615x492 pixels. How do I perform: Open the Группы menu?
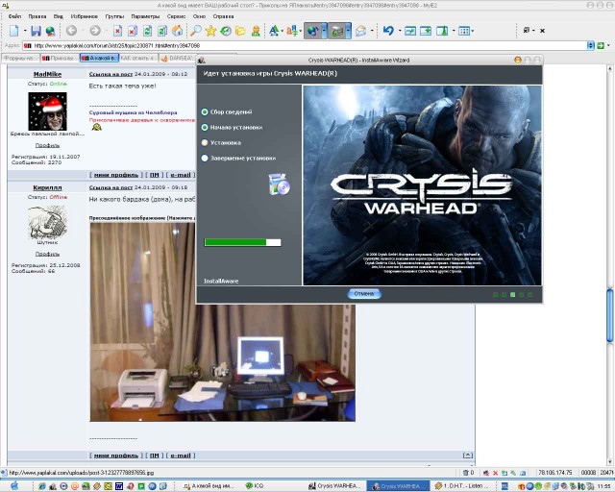pos(114,16)
